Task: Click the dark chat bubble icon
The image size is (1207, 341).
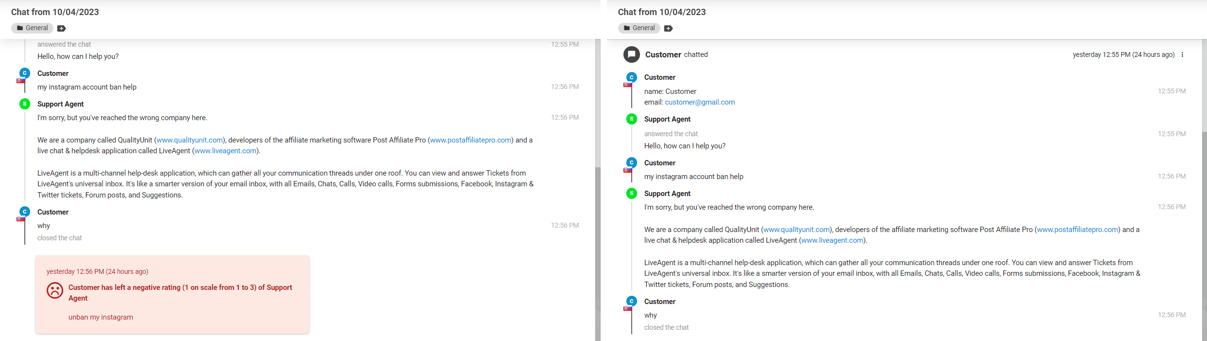Action: (631, 54)
